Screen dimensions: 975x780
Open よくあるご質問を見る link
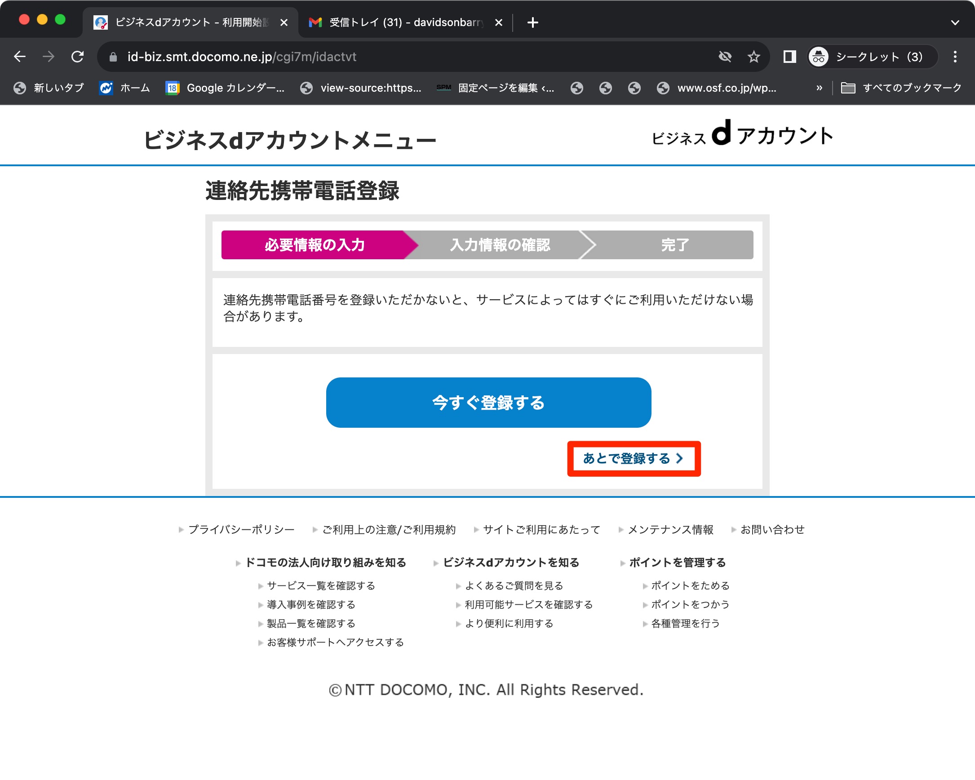click(x=514, y=585)
